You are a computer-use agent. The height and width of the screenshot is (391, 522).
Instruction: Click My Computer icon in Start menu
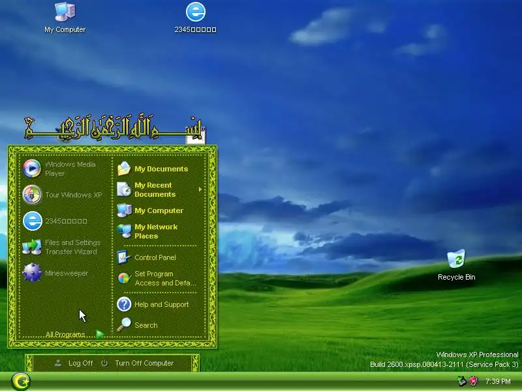pyautogui.click(x=124, y=210)
